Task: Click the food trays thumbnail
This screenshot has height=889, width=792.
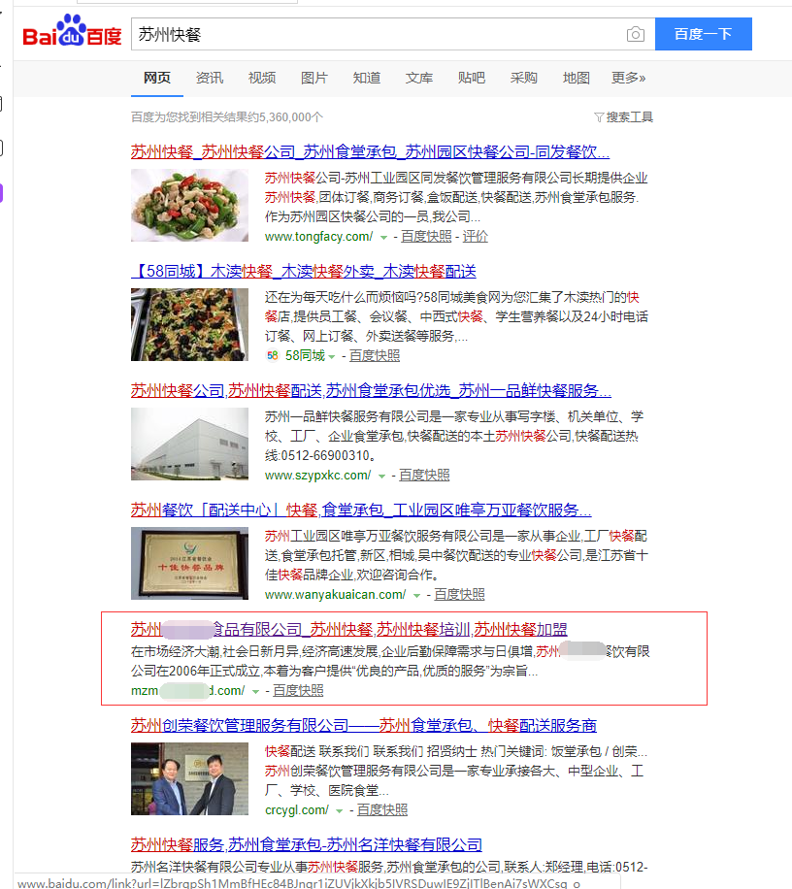Action: pos(190,324)
